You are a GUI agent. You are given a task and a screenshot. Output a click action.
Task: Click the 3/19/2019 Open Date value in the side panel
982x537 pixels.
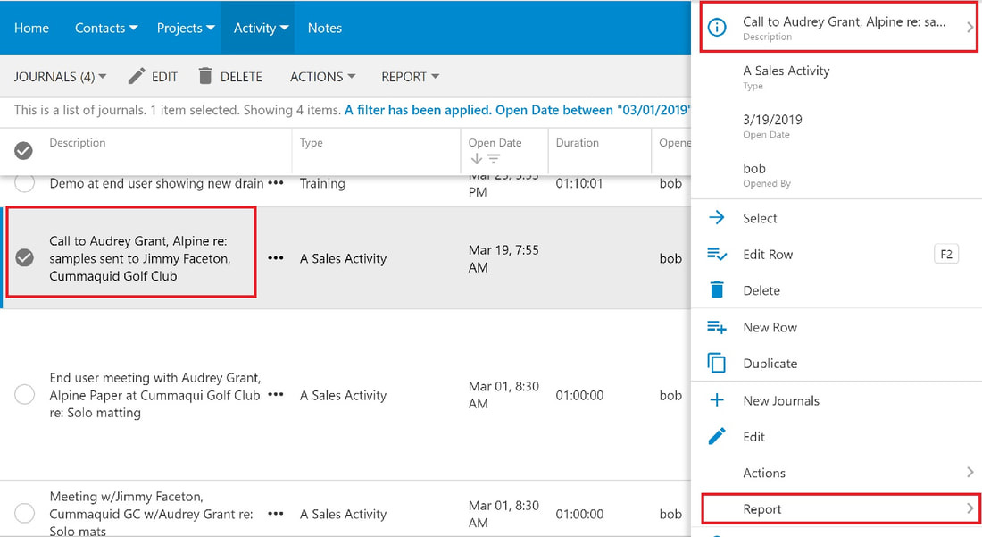772,119
